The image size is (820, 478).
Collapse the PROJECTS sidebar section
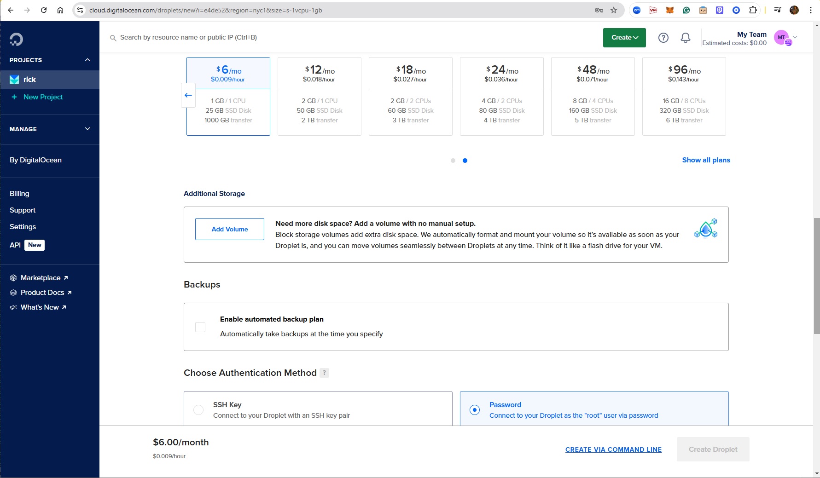click(x=87, y=60)
